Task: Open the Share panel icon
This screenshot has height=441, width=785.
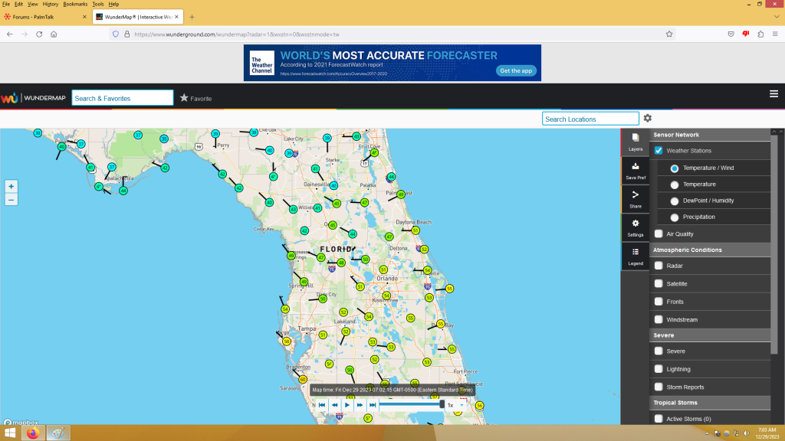Action: coord(636,200)
